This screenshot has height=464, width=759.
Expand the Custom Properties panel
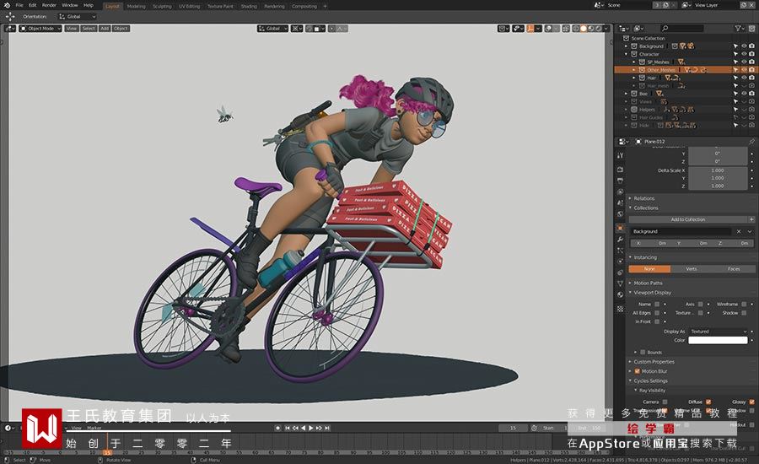pos(654,362)
